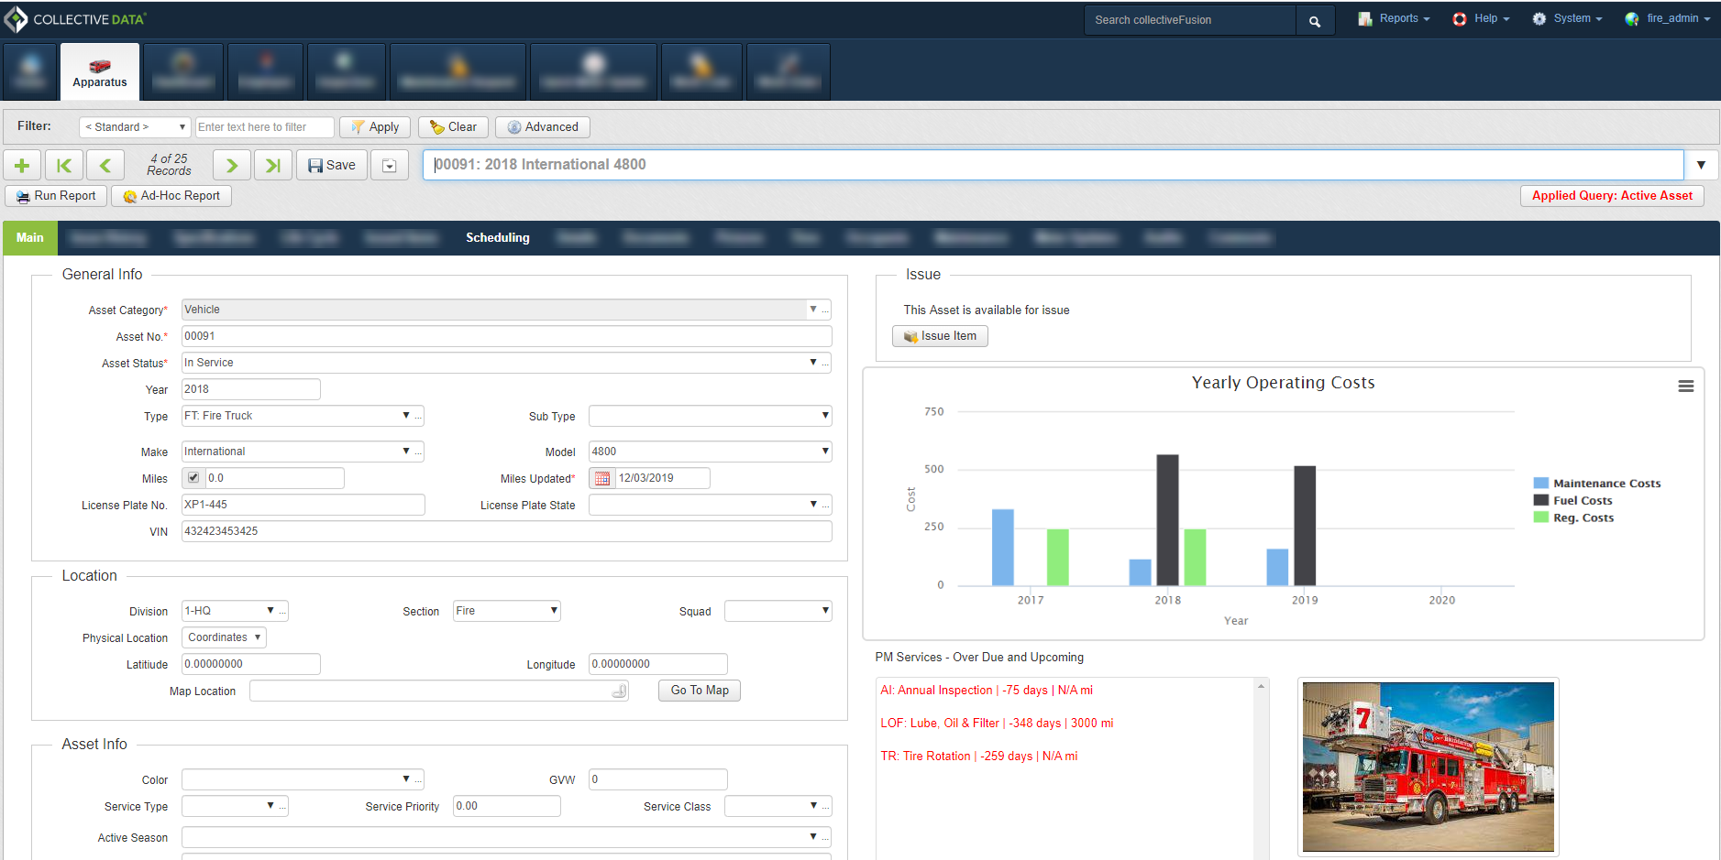This screenshot has height=860, width=1721.
Task: Click the search magnifier icon
Action: (1315, 21)
